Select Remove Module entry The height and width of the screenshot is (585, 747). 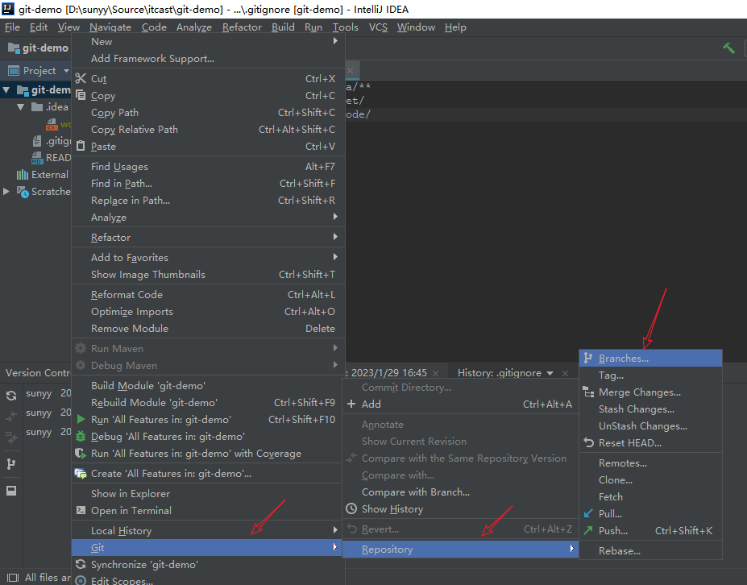(x=207, y=329)
